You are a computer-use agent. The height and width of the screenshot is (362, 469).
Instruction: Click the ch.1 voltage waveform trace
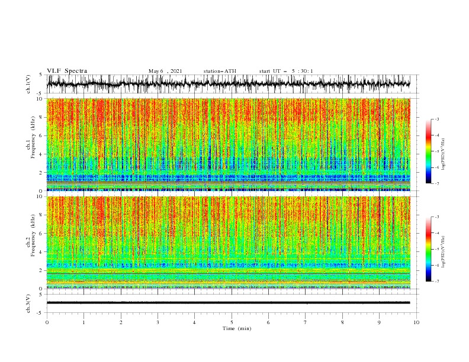(228, 84)
